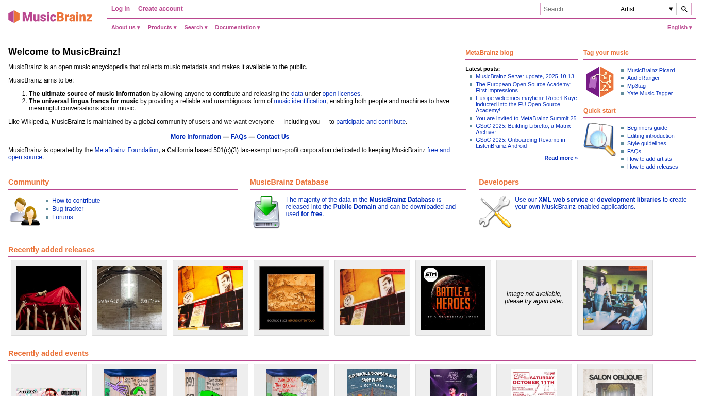Open the development libraries link
This screenshot has width=704, height=396.
click(629, 200)
